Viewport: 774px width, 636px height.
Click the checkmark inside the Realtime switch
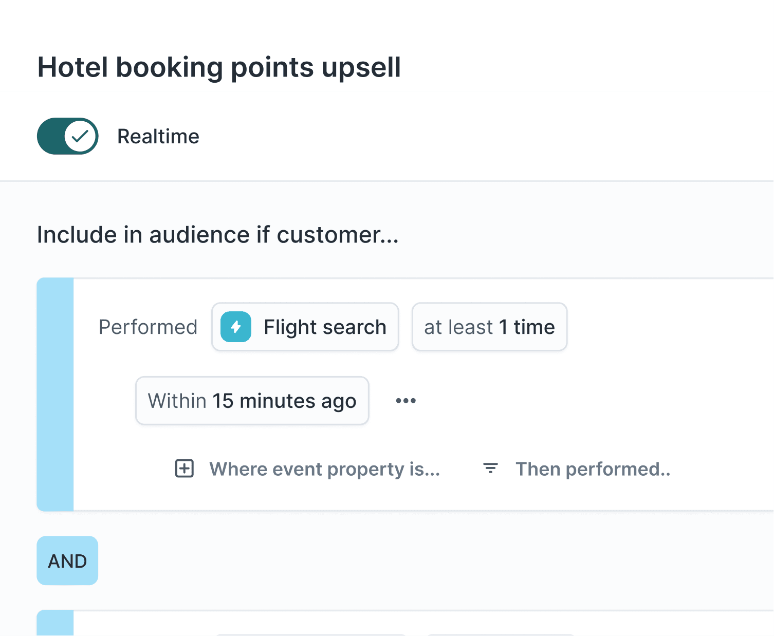click(80, 136)
